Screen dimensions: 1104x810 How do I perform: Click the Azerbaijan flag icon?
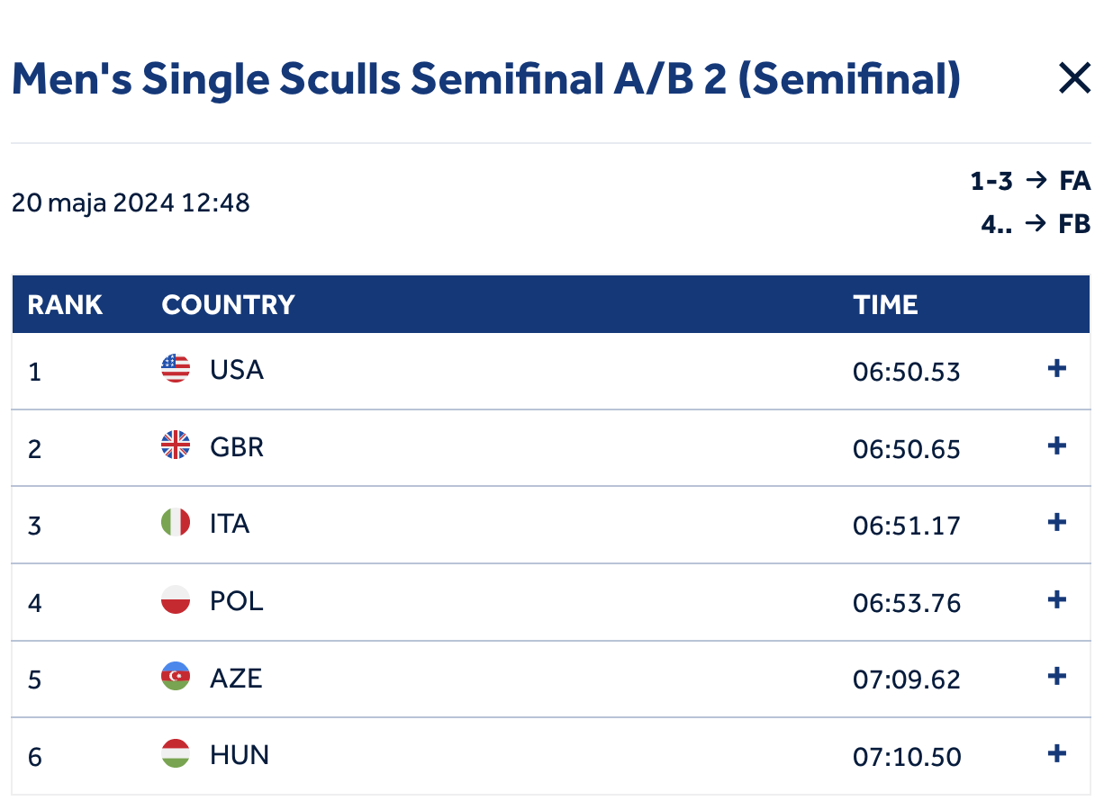176,677
